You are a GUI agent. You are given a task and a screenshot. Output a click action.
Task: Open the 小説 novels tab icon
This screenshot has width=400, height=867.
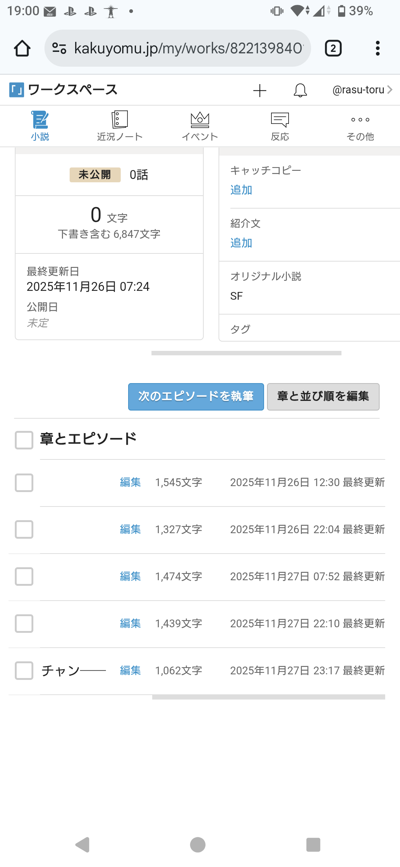click(x=40, y=120)
